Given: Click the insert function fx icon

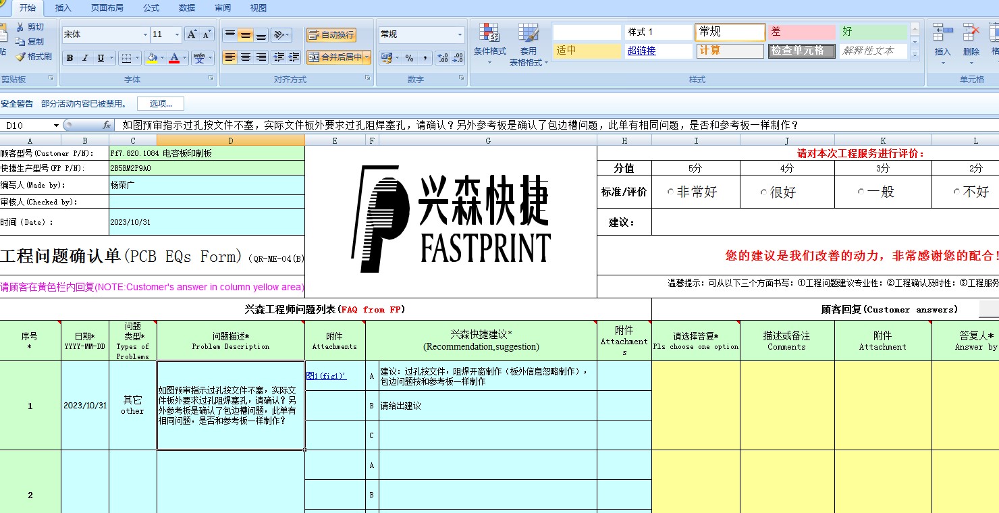Looking at the screenshot, I should click(107, 125).
